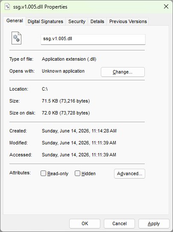173x232 pixels.
Task: Click the 'Application extension (.dll)' text
Action: point(69,59)
